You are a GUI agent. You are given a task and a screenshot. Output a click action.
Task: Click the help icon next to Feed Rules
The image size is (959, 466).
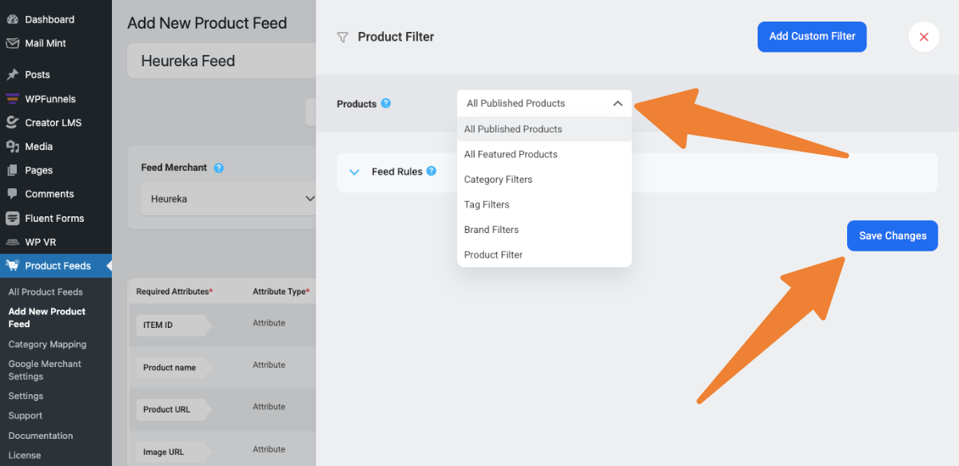432,172
